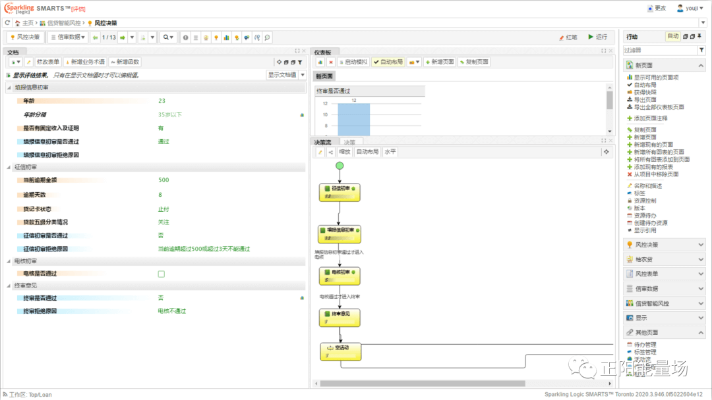This screenshot has width=712, height=400.
Task: Click the pencil icon in 决策流 toolbar
Action: tap(320, 152)
